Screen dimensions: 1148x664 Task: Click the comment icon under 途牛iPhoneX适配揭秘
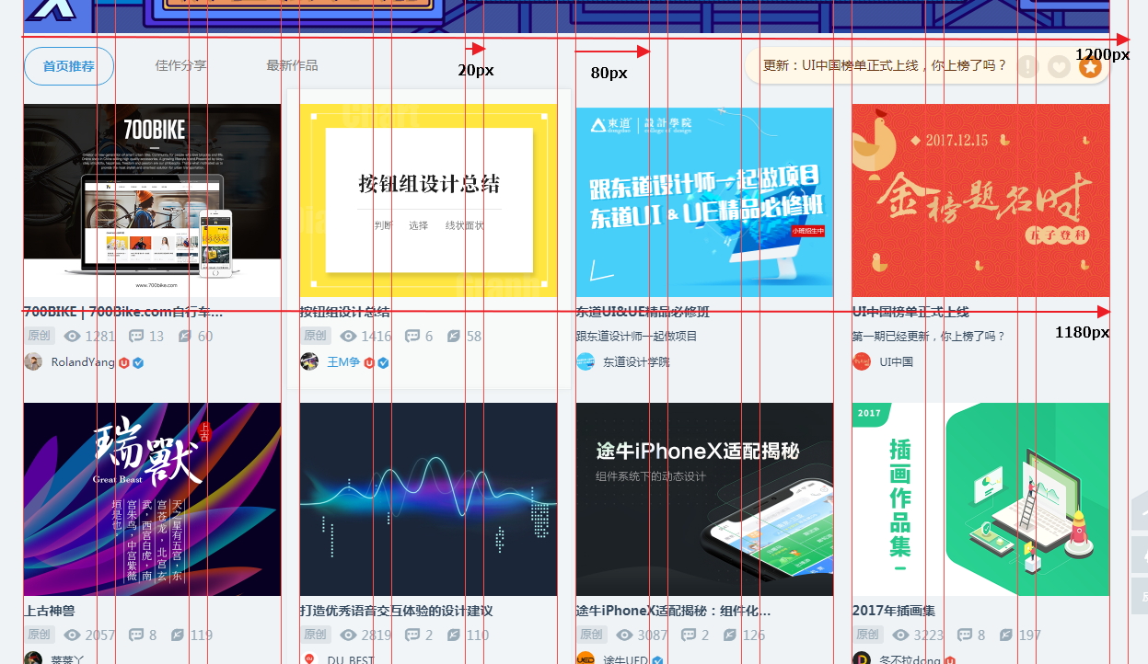pyautogui.click(x=689, y=635)
